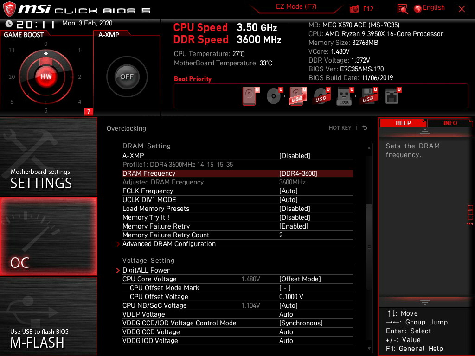Select the hard disk boot priority icon
This screenshot has width=475, height=356.
pos(251,95)
